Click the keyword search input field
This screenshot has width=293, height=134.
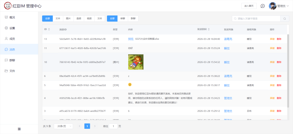[x=256, y=19]
